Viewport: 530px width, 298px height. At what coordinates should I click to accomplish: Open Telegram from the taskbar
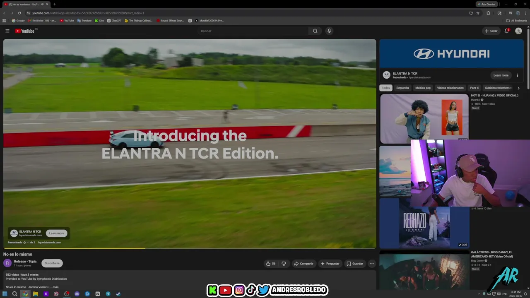(108, 294)
